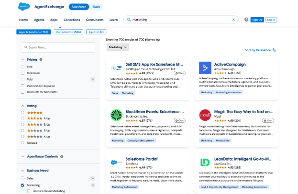Open Mogli logo icon
Screen dimensions: 298x194
tap(205, 115)
